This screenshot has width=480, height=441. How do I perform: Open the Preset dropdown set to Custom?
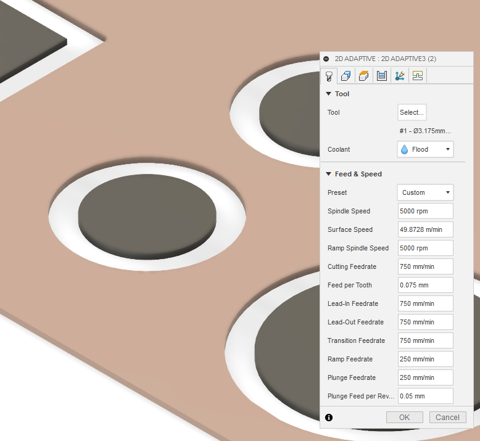click(x=425, y=192)
